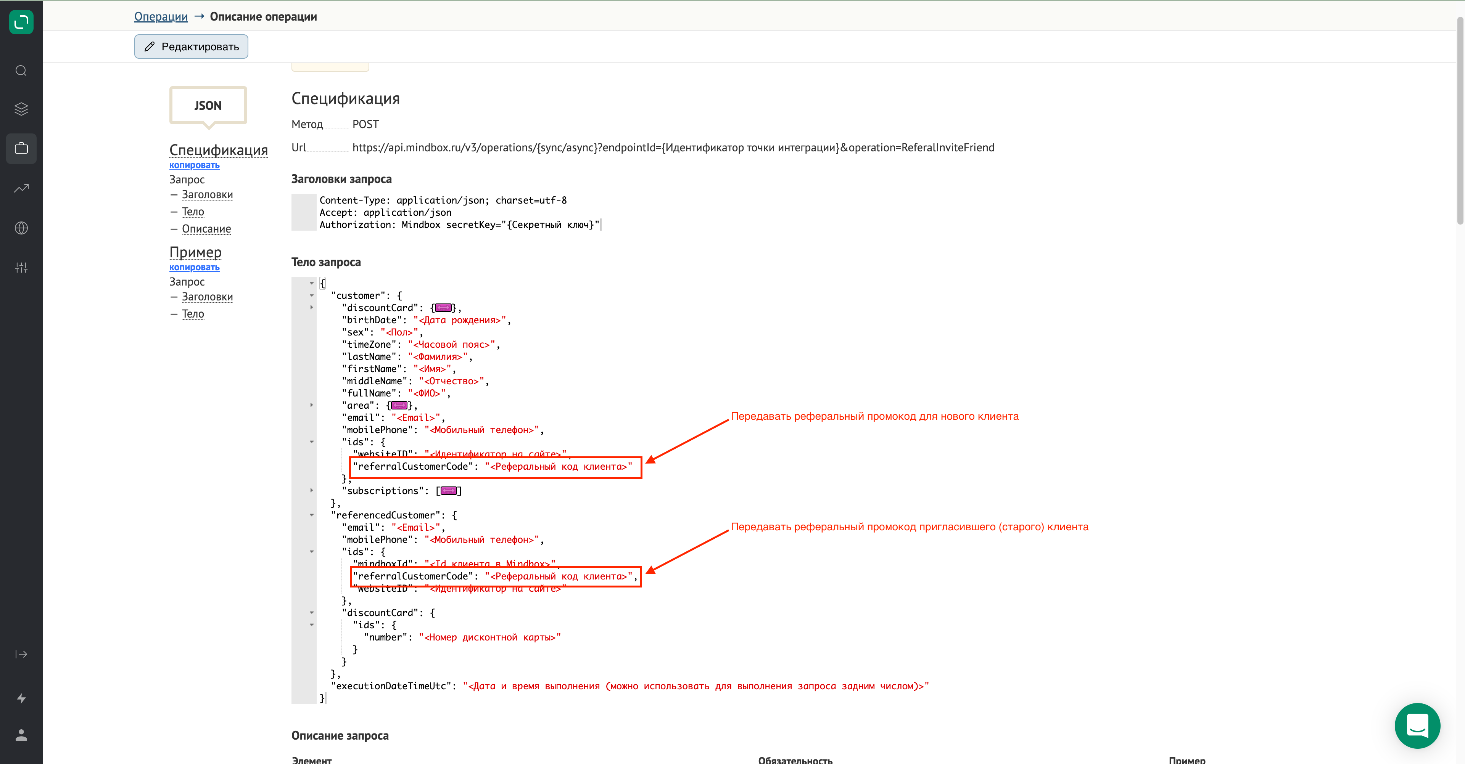
Task: Click the Authorization header line
Action: (x=459, y=225)
